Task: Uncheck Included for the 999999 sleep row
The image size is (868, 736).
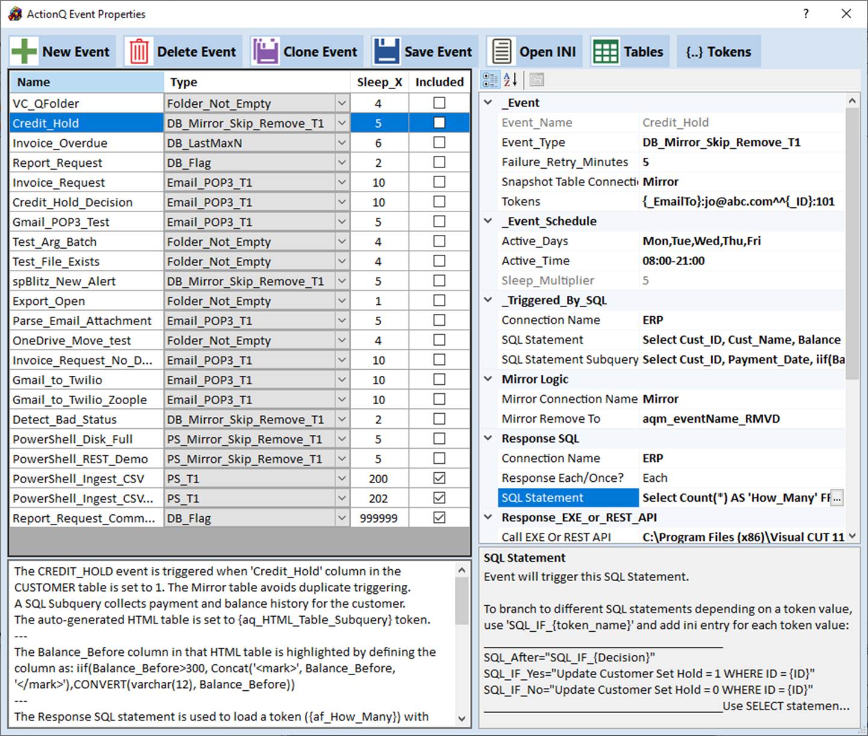Action: click(x=440, y=518)
